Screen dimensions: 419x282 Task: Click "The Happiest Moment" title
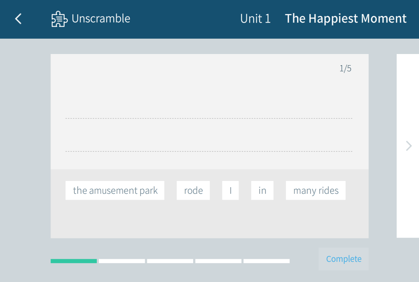coord(346,19)
